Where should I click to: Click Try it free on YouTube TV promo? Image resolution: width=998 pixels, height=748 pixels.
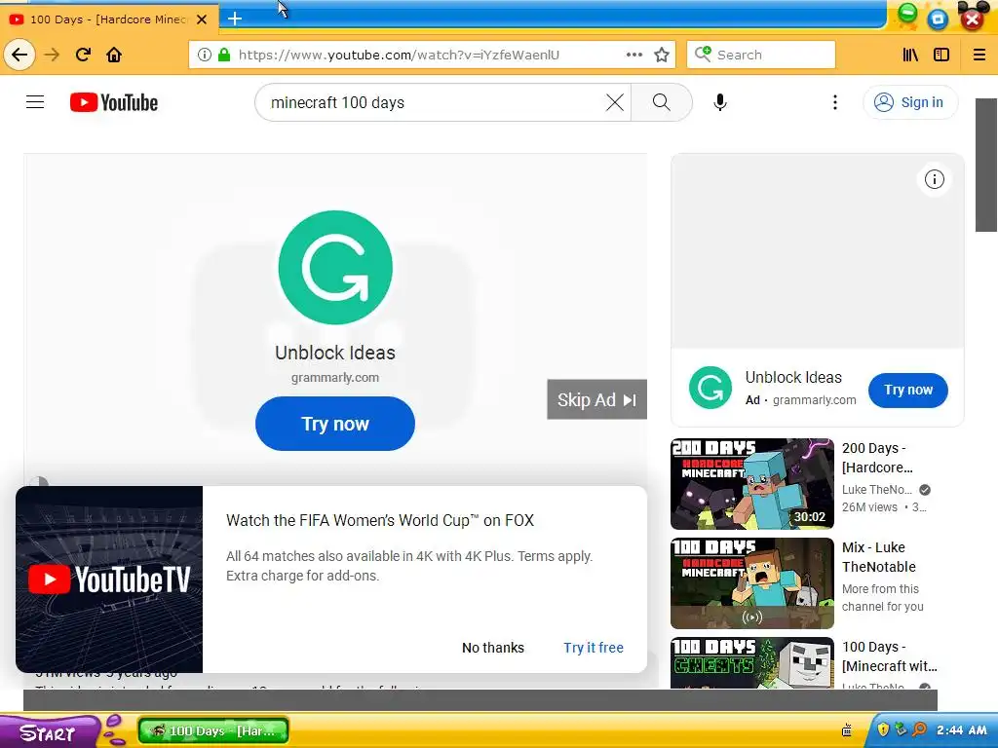(x=594, y=648)
